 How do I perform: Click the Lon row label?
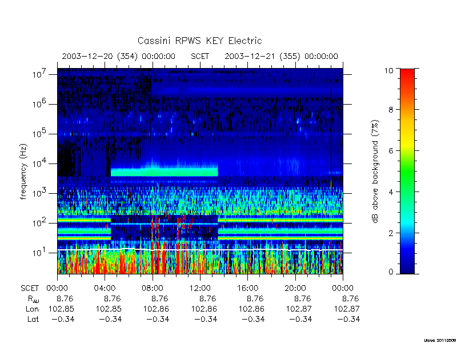pyautogui.click(x=32, y=309)
